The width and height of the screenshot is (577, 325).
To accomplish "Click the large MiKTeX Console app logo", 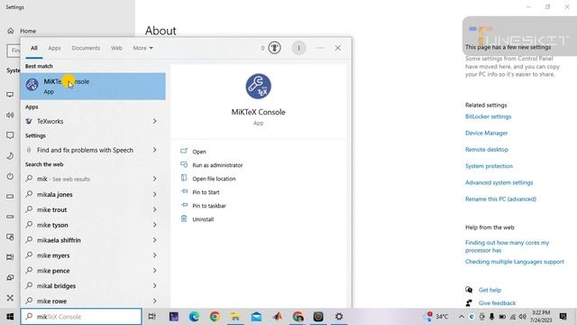I will point(259,87).
